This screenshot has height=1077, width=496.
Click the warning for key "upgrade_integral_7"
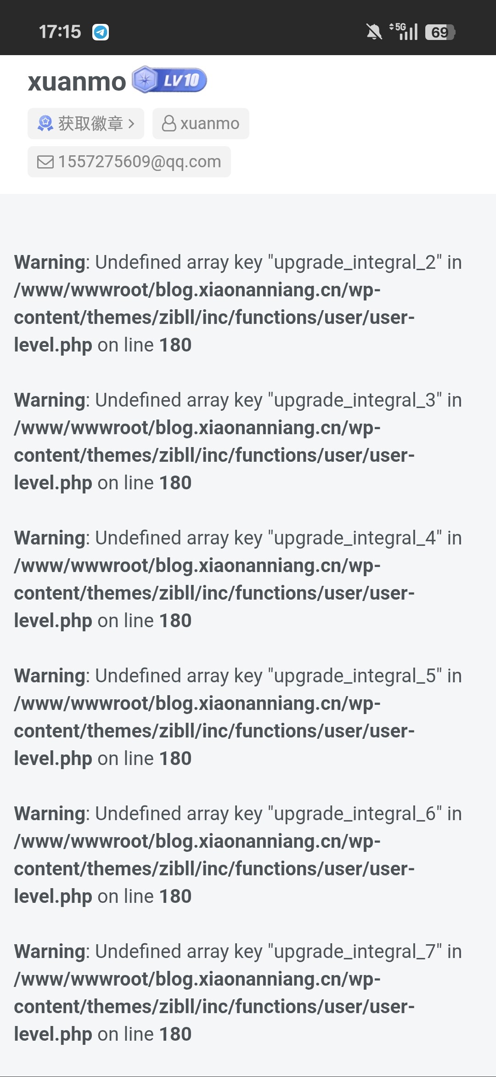(x=237, y=992)
